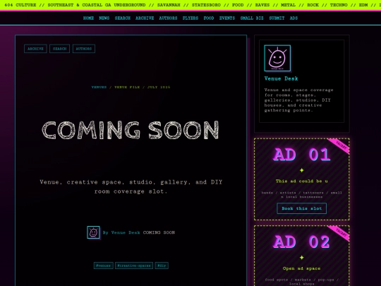Open AUTHORS in the top navigation
Viewport: 381px width, 286px height.
pyautogui.click(x=168, y=18)
